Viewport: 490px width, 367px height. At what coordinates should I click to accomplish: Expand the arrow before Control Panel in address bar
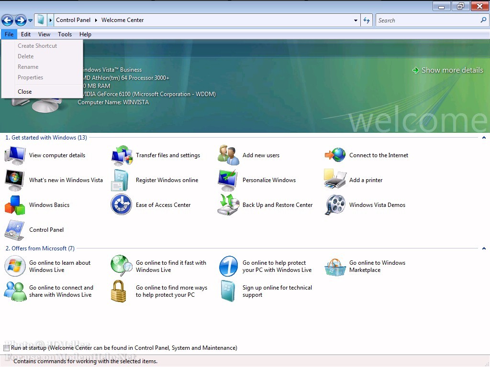pos(51,20)
